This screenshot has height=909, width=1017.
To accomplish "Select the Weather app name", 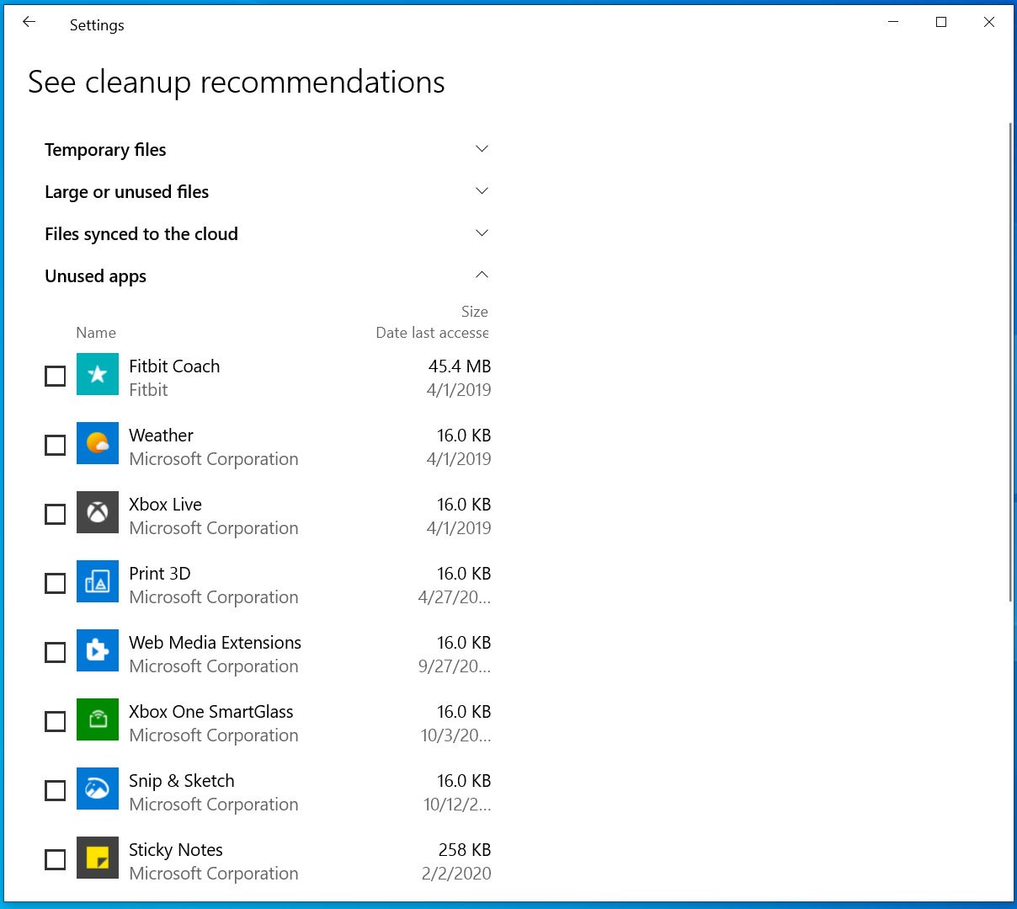I will point(161,436).
